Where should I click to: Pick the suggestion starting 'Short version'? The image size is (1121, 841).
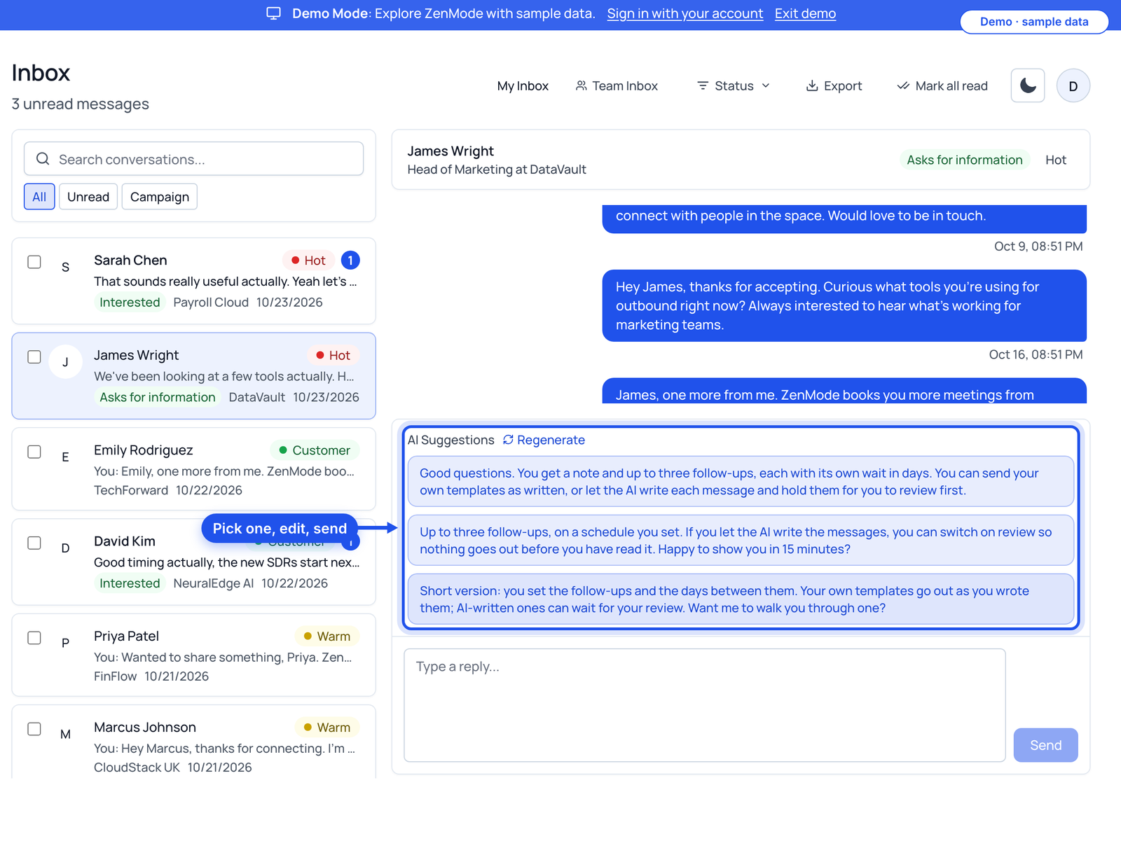tap(740, 599)
